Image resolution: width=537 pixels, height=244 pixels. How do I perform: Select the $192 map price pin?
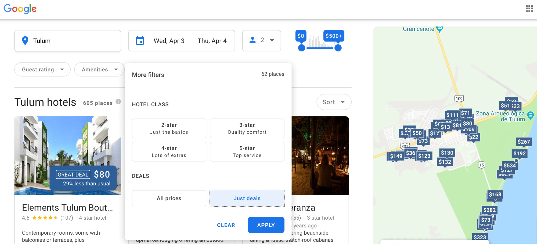click(519, 153)
